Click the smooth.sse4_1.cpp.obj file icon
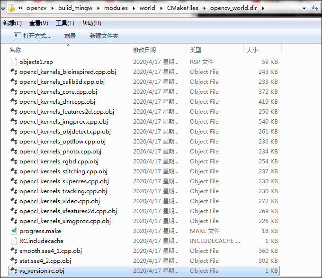 [x=14, y=251]
